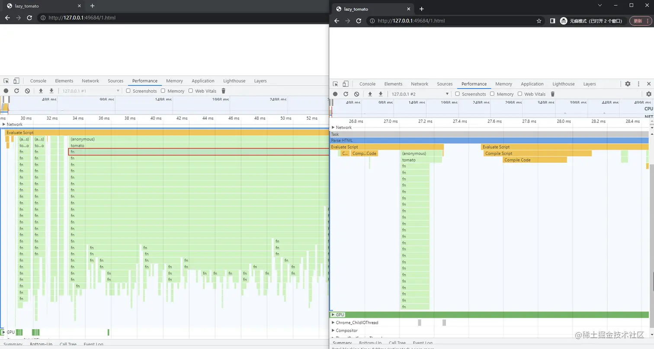The height and width of the screenshot is (349, 654).
Task: Click reload-and-profile icon in right Performance panel
Action: pyautogui.click(x=346, y=94)
